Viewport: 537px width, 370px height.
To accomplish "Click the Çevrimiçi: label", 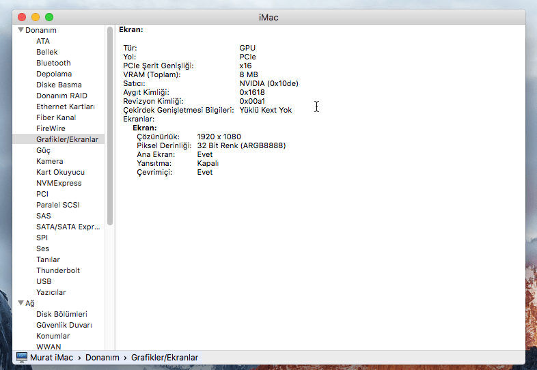I will 154,173.
